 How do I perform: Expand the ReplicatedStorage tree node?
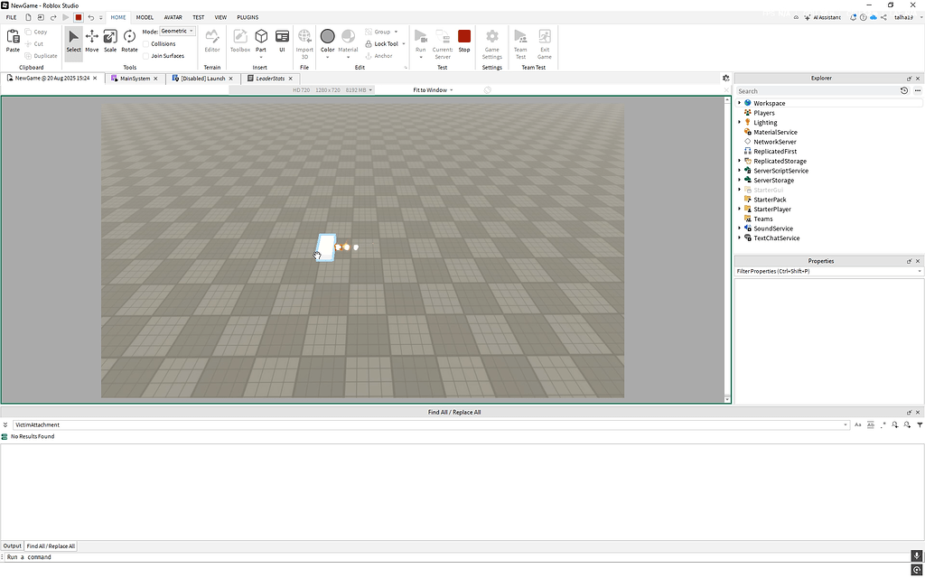tap(740, 161)
